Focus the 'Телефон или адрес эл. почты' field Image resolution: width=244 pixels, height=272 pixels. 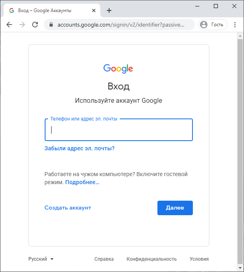(119, 130)
